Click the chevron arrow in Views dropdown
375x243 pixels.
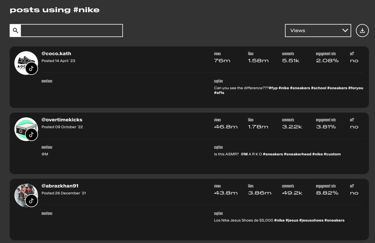(345, 30)
